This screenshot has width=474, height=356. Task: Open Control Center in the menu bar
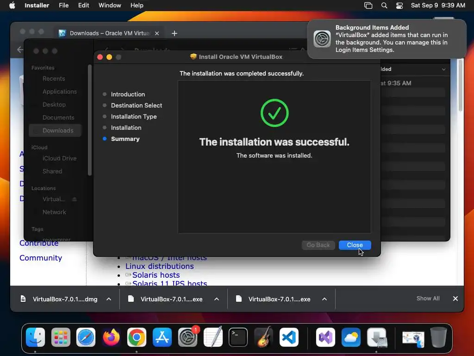tap(399, 6)
